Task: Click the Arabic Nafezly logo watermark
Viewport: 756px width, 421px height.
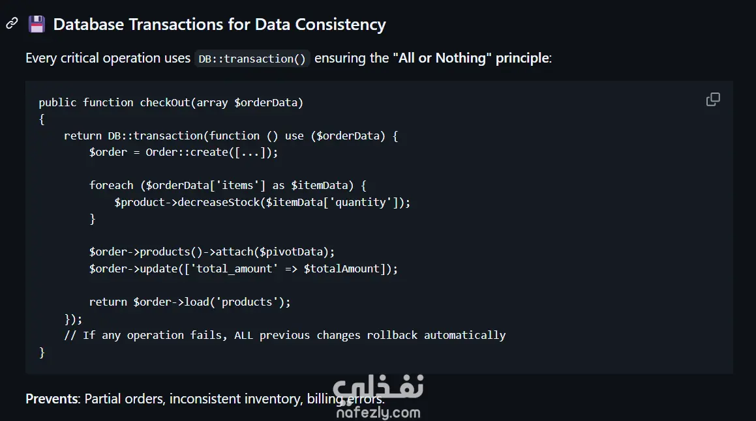Action: (x=378, y=391)
